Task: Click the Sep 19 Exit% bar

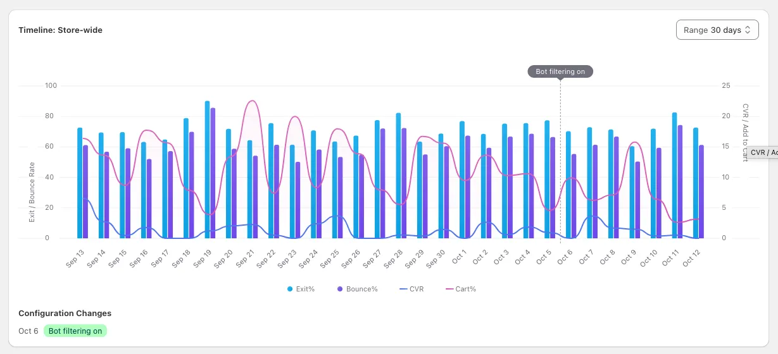Action: click(207, 169)
